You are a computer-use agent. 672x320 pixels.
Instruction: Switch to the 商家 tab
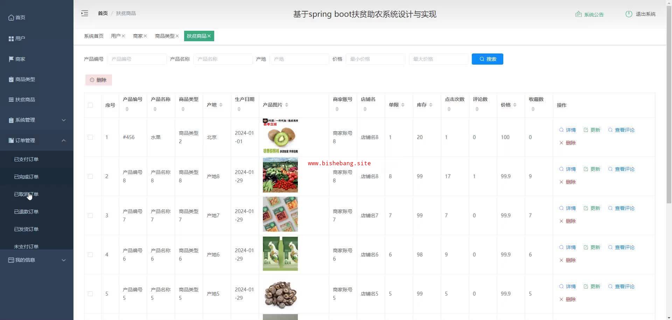(x=138, y=36)
